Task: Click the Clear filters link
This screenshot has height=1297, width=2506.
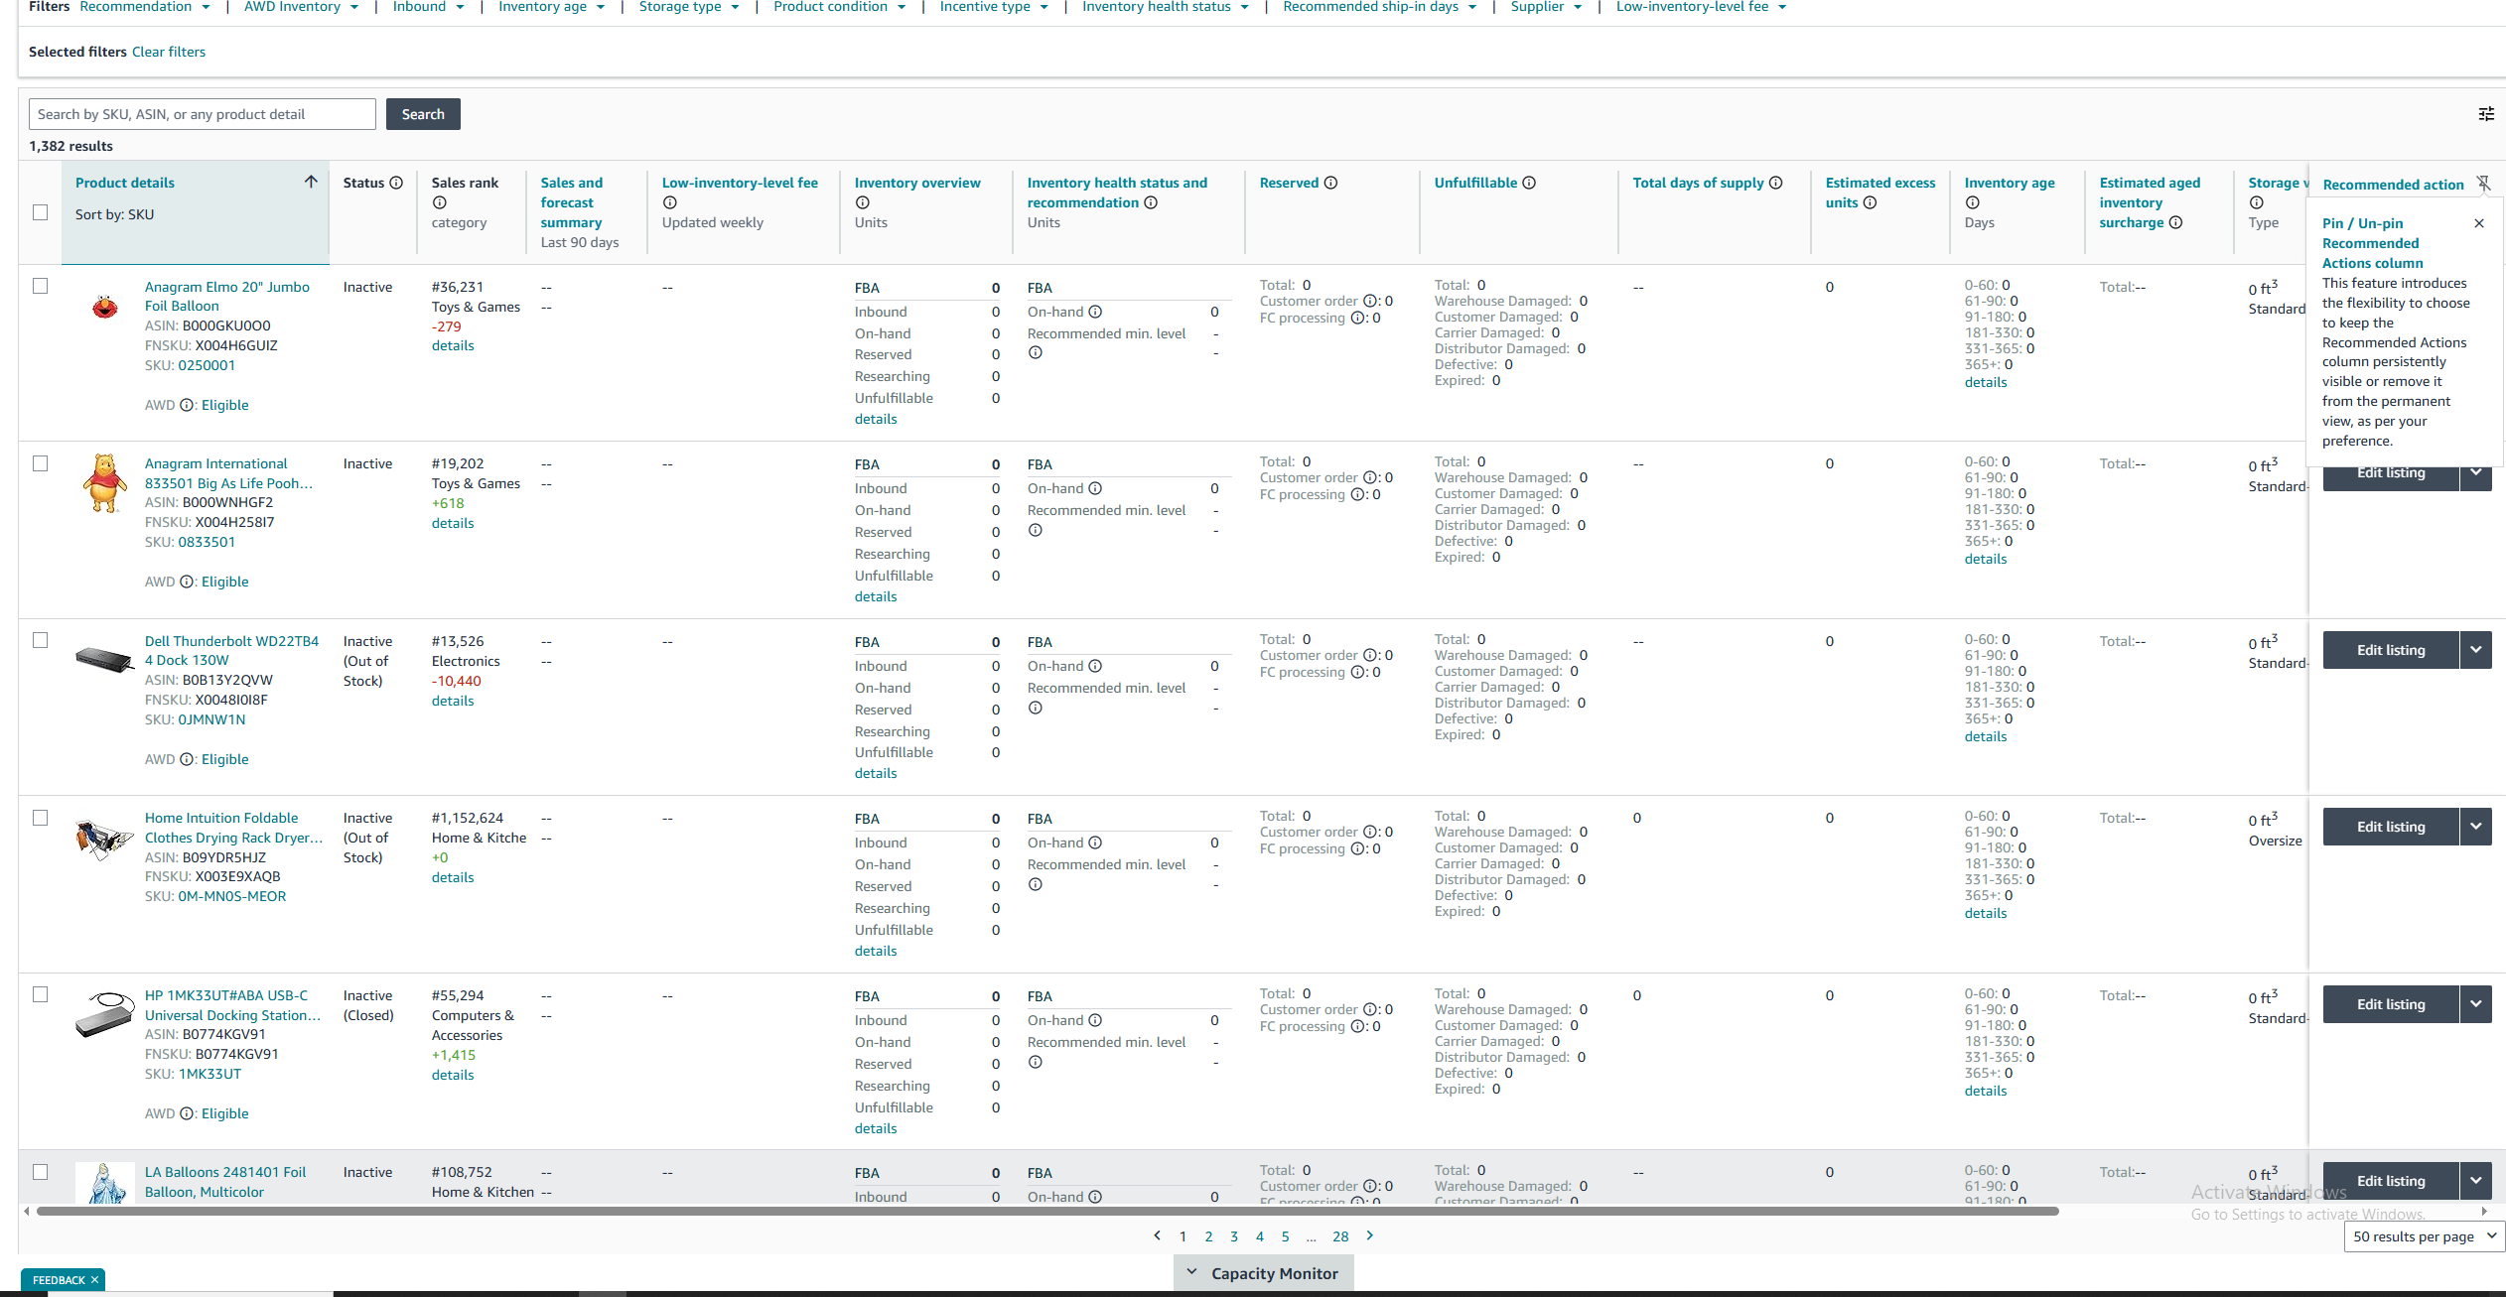Action: (x=169, y=52)
